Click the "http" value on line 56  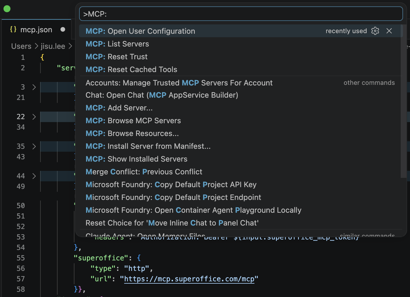pyautogui.click(x=137, y=269)
